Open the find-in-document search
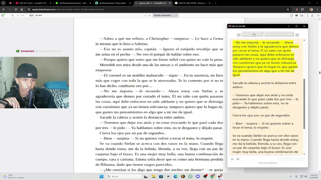321x180 pixels. pyautogui.click(x=13, y=15)
